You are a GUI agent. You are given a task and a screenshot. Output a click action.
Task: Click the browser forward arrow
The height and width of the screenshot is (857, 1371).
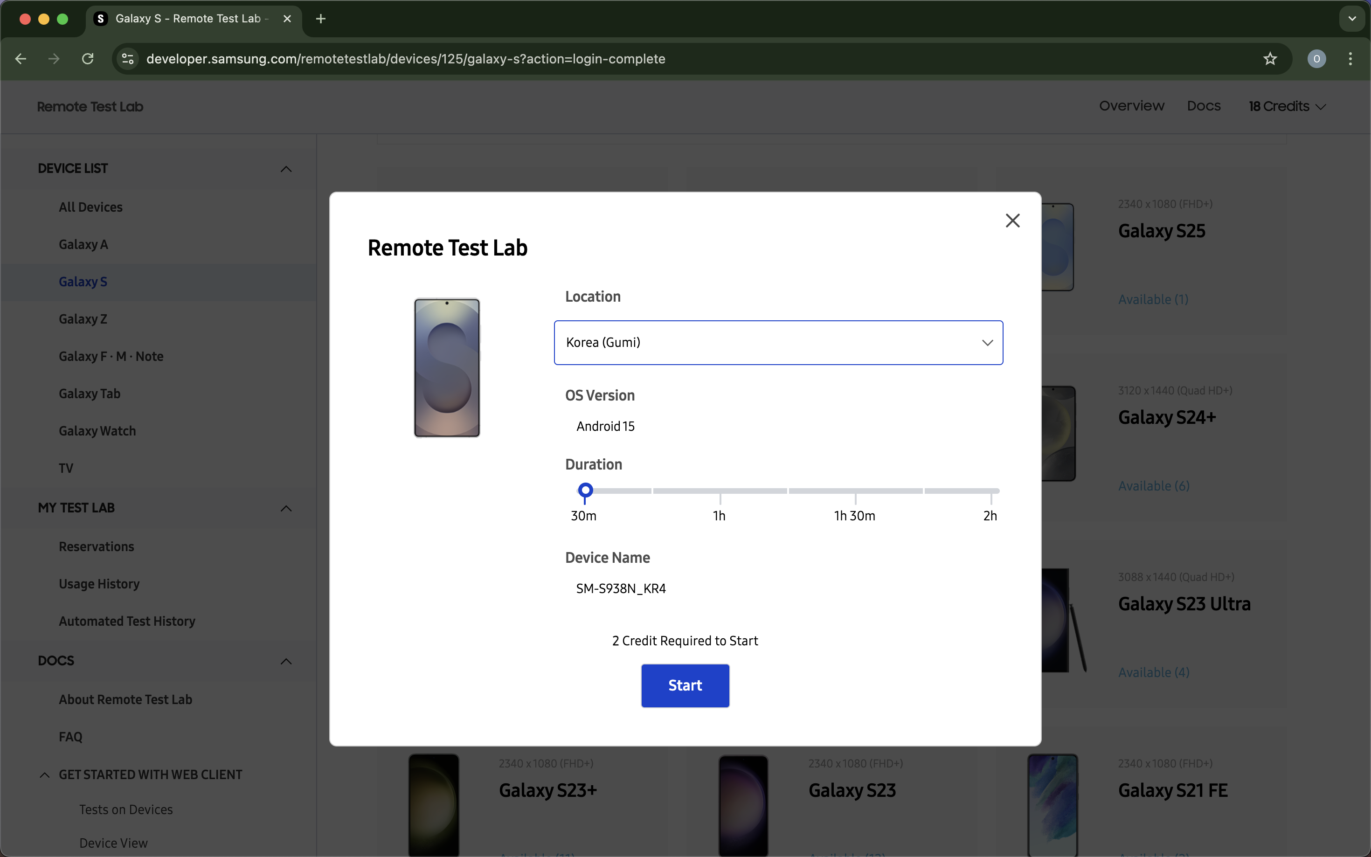(54, 58)
